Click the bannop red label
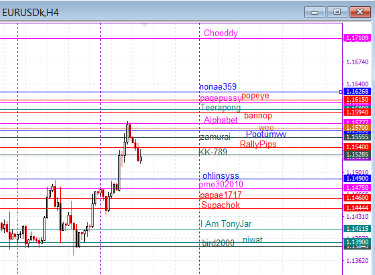The height and width of the screenshot is (275, 375). (258, 116)
